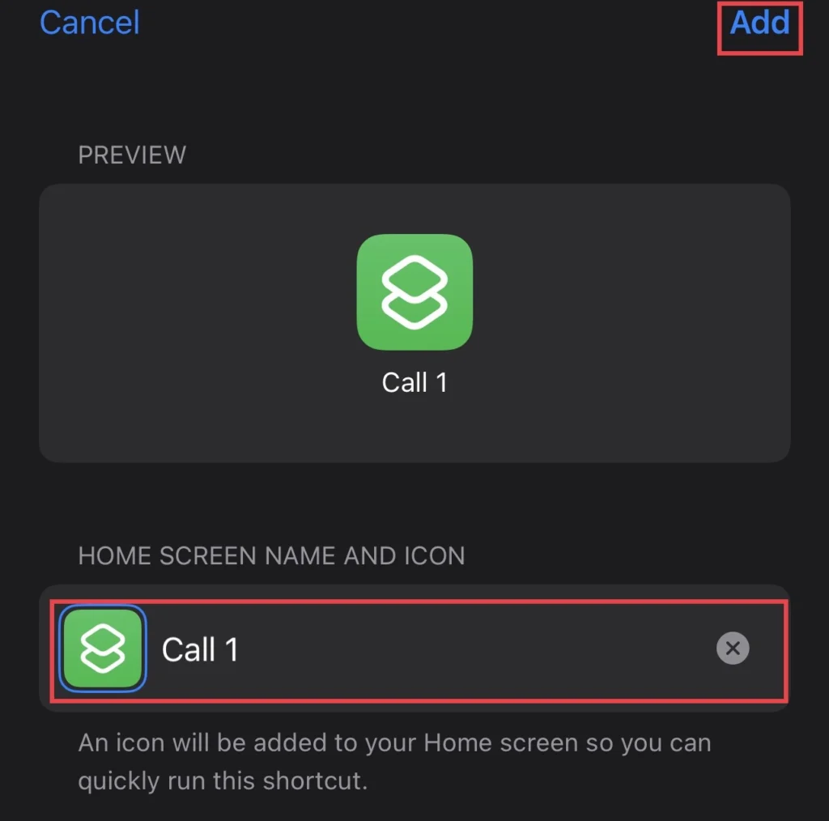Tap blank area of name field before X
Image resolution: width=829 pixels, height=821 pixels.
click(476, 648)
